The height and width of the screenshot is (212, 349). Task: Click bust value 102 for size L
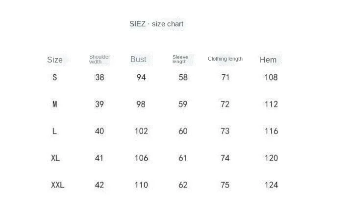[141, 131]
